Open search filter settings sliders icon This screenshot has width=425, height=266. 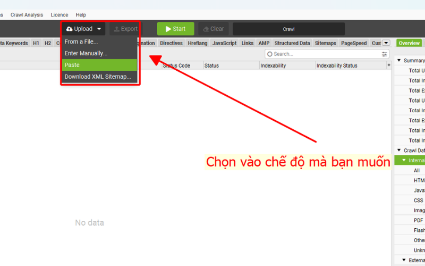(x=385, y=54)
